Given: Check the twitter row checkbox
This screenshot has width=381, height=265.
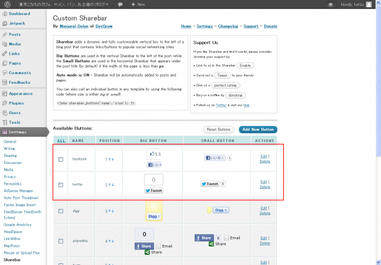Looking at the screenshot, I should (x=61, y=185).
